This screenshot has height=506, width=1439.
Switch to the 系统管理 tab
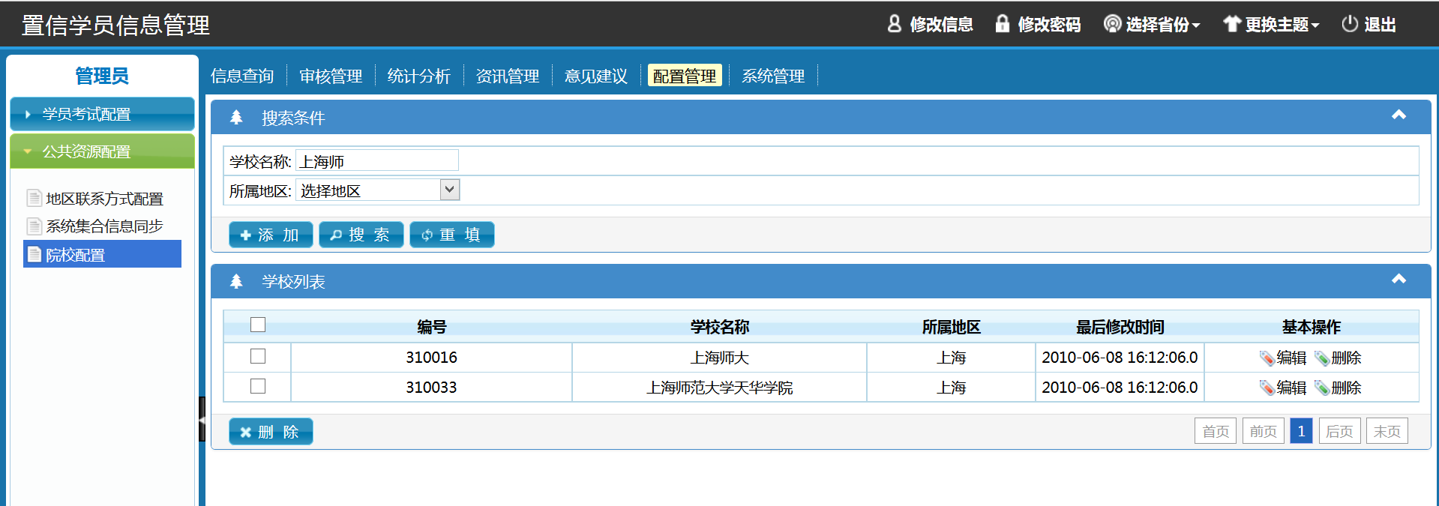pyautogui.click(x=773, y=76)
